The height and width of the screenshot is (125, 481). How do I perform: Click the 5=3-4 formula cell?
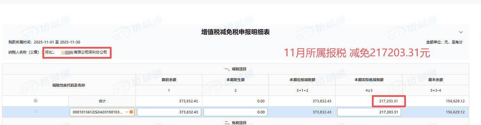click(x=436, y=90)
